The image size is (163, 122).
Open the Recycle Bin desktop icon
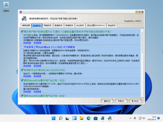click(x=6, y=7)
